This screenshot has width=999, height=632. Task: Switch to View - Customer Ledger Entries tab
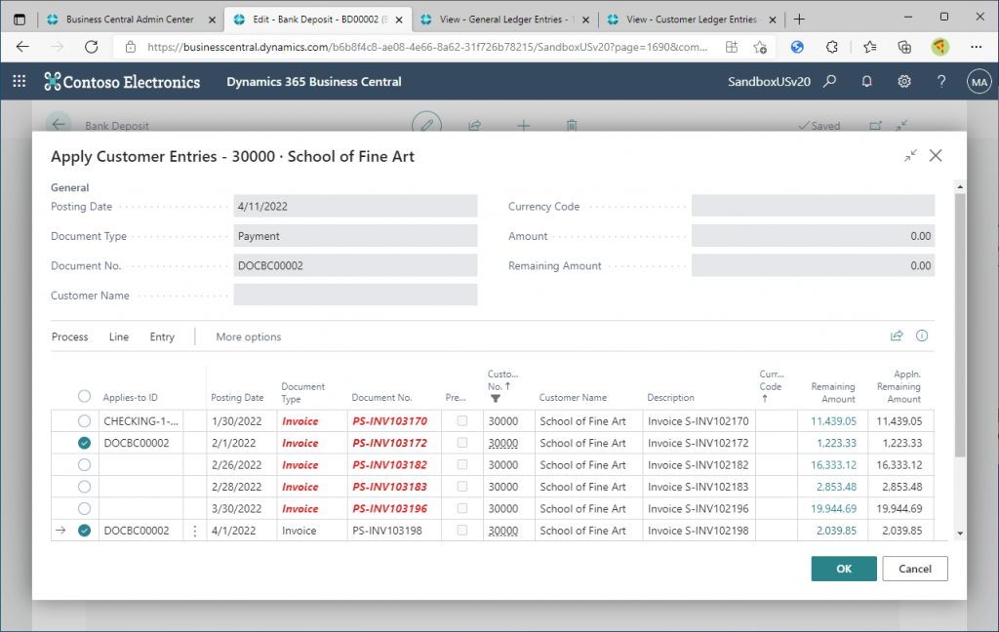692,20
